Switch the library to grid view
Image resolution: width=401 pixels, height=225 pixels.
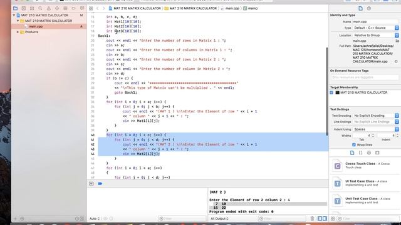pos(333,219)
